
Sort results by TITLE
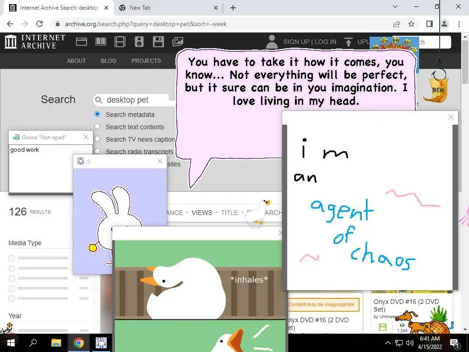coord(229,213)
